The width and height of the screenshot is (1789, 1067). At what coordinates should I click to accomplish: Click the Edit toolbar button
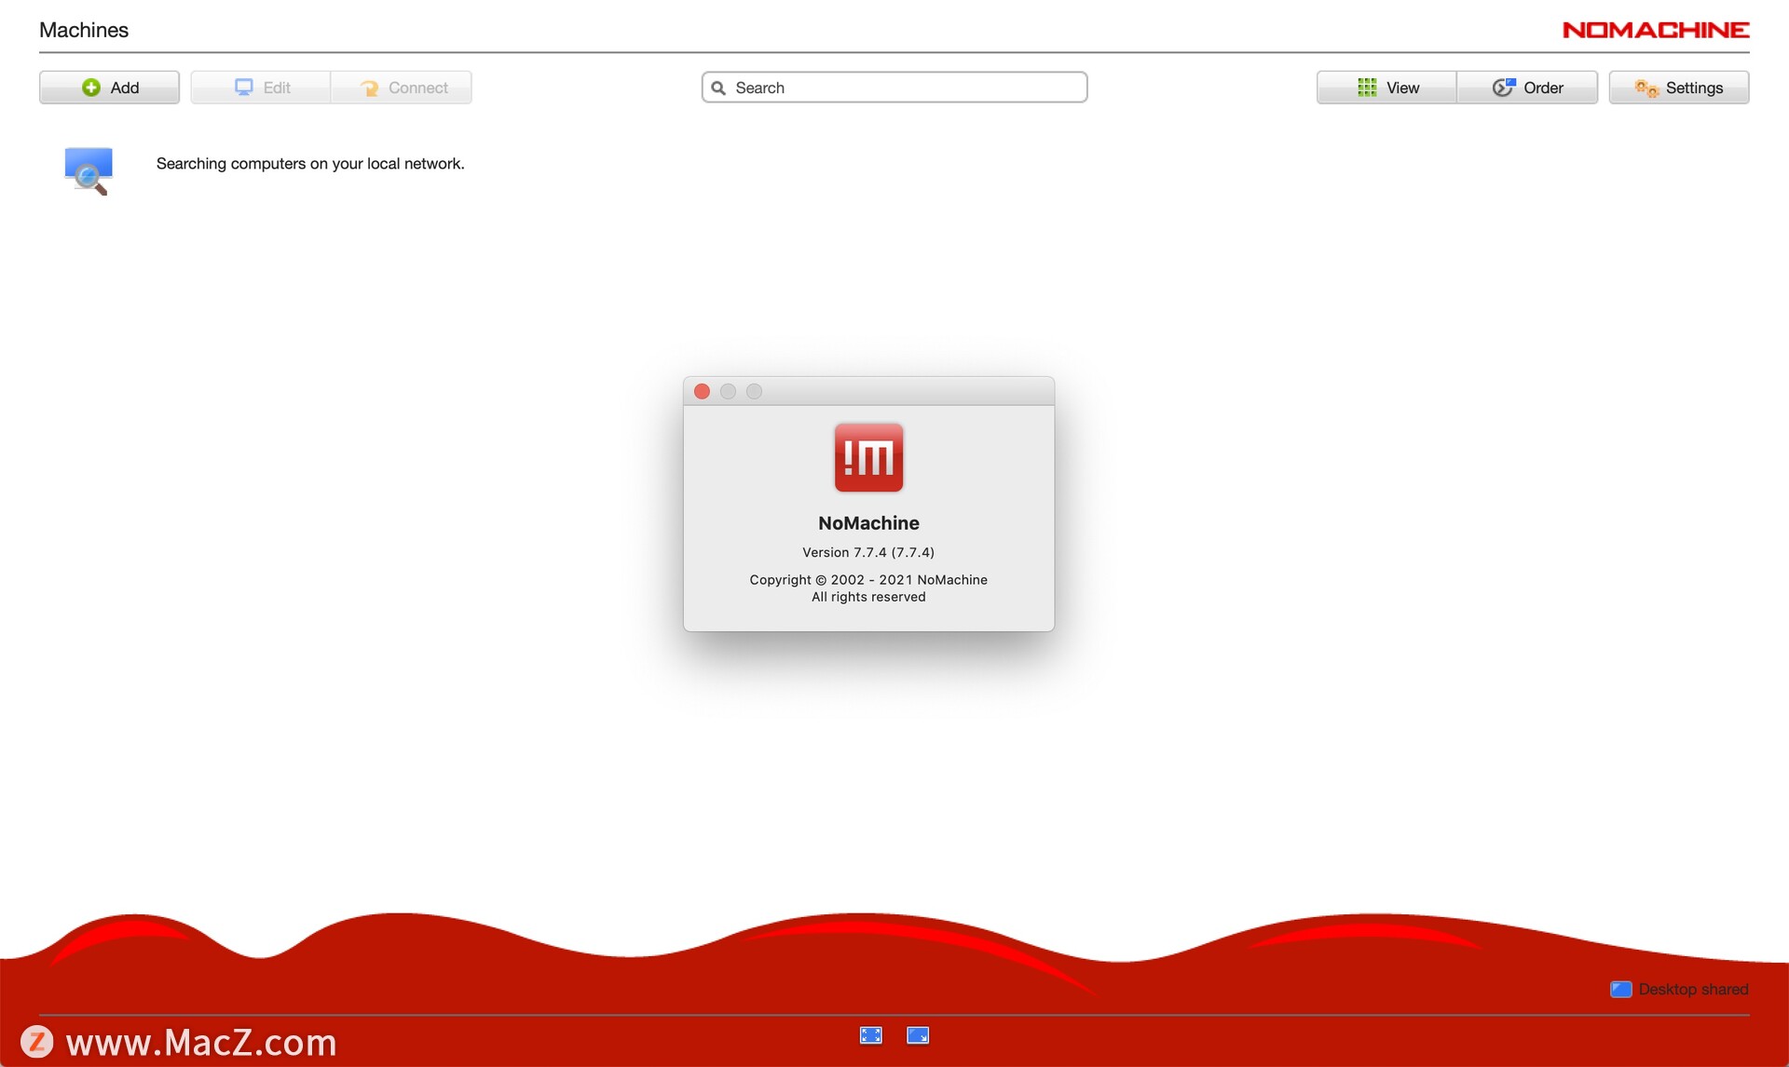[x=261, y=88]
